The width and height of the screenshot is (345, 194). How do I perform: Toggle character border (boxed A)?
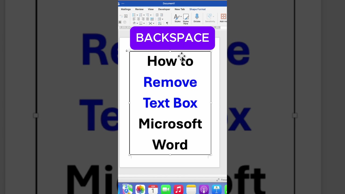[126, 16]
